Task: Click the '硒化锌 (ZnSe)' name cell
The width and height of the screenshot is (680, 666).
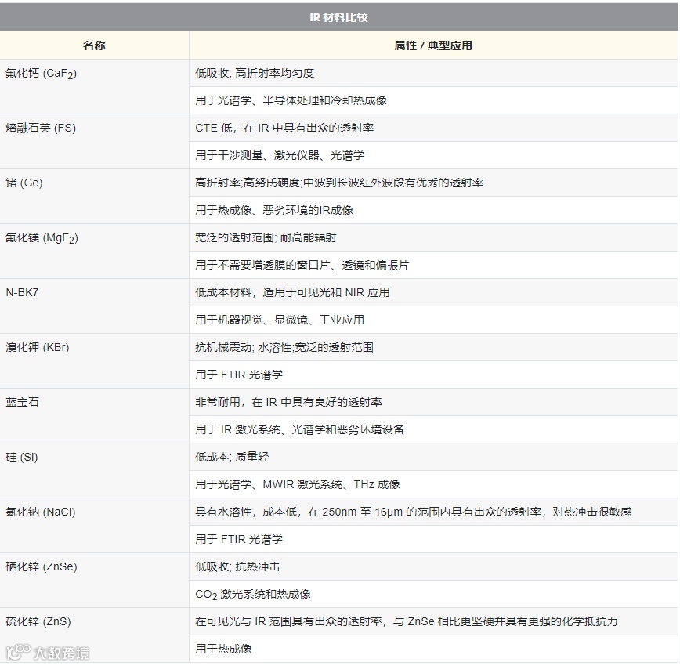Action: tap(94, 580)
